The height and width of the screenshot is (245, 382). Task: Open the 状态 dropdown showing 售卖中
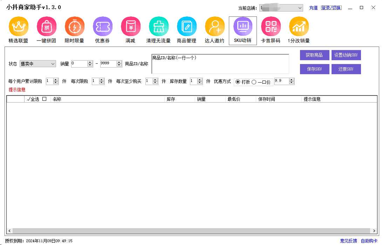[37, 64]
